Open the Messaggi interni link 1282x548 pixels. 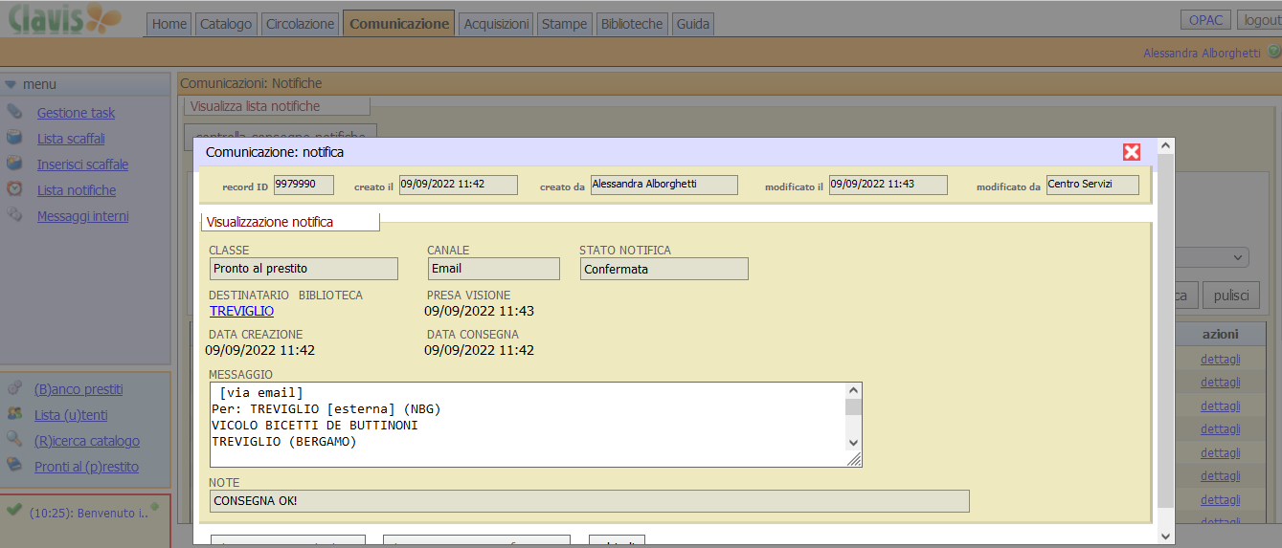pos(82,216)
